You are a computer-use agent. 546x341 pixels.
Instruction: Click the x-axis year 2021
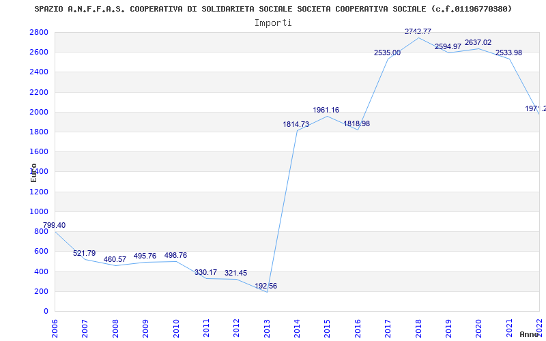click(x=509, y=329)
